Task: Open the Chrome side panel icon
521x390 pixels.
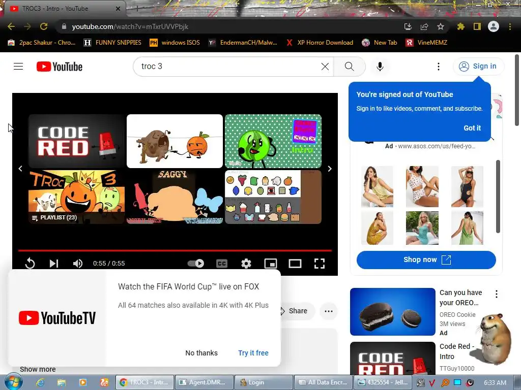Action: (477, 26)
